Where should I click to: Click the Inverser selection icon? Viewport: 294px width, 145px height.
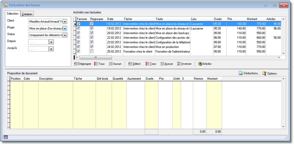179,64
